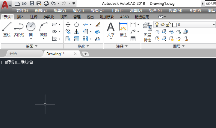The height and width of the screenshot is (128, 216).
Task: Plot the drawing with printer icon
Action: coord(46,3)
